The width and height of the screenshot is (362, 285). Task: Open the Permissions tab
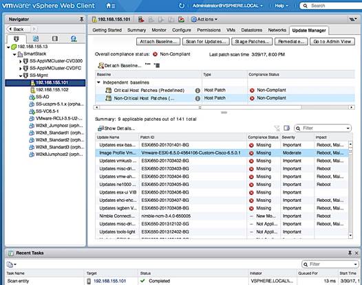click(209, 30)
